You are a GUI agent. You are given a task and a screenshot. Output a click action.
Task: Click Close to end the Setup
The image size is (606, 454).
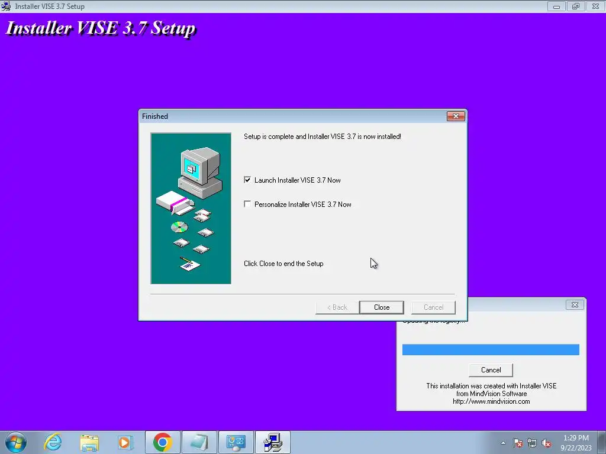pyautogui.click(x=382, y=307)
